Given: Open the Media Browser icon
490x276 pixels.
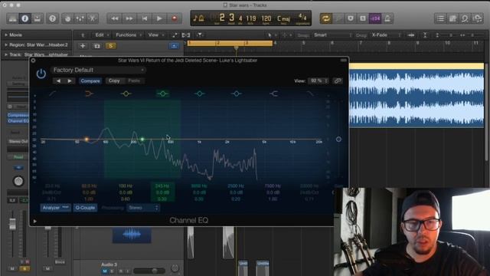Looking at the screenshot, I should [x=478, y=18].
